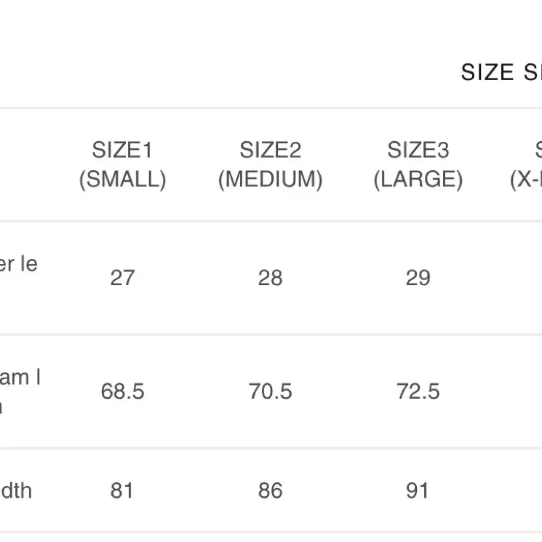
Task: Select the value 29 in large column
Action: click(x=418, y=278)
